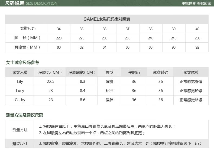Click the foot type '偏胖'
Screen dimensions: 214x156
pyautogui.click(x=109, y=100)
